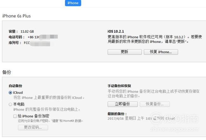Click the 最新的备份 label
Viewport: 206px width, 140px height.
[x=117, y=114]
